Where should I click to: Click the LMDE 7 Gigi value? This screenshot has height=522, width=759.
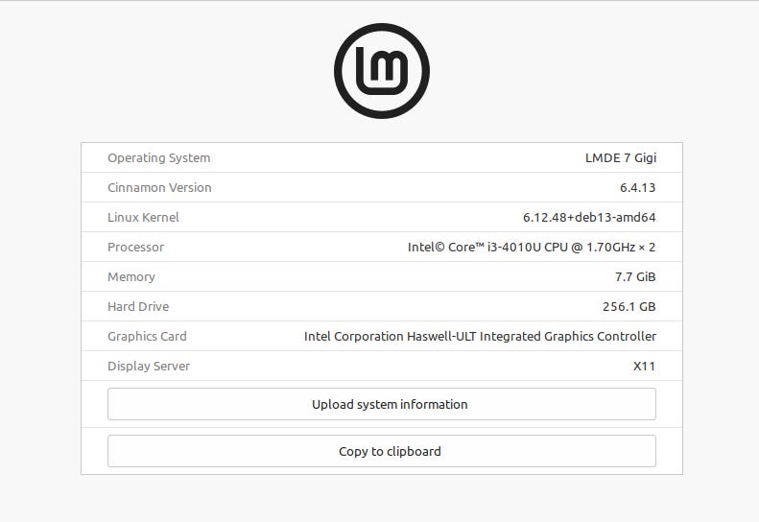621,158
